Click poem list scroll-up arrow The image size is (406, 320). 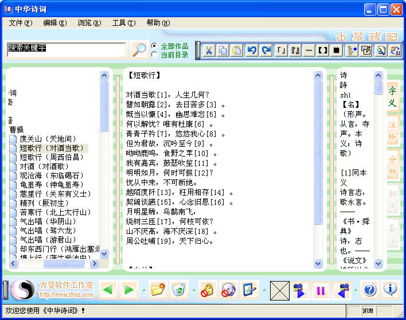point(104,75)
